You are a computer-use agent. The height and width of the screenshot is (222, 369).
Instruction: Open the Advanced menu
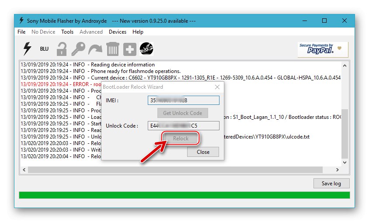(91, 32)
